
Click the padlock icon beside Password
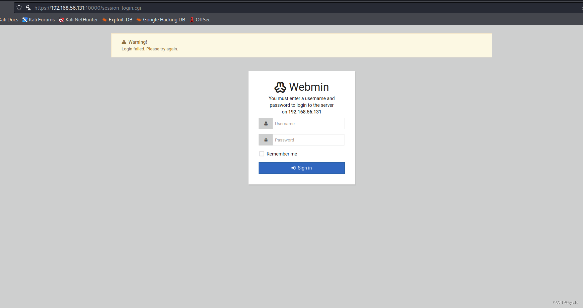click(x=266, y=140)
